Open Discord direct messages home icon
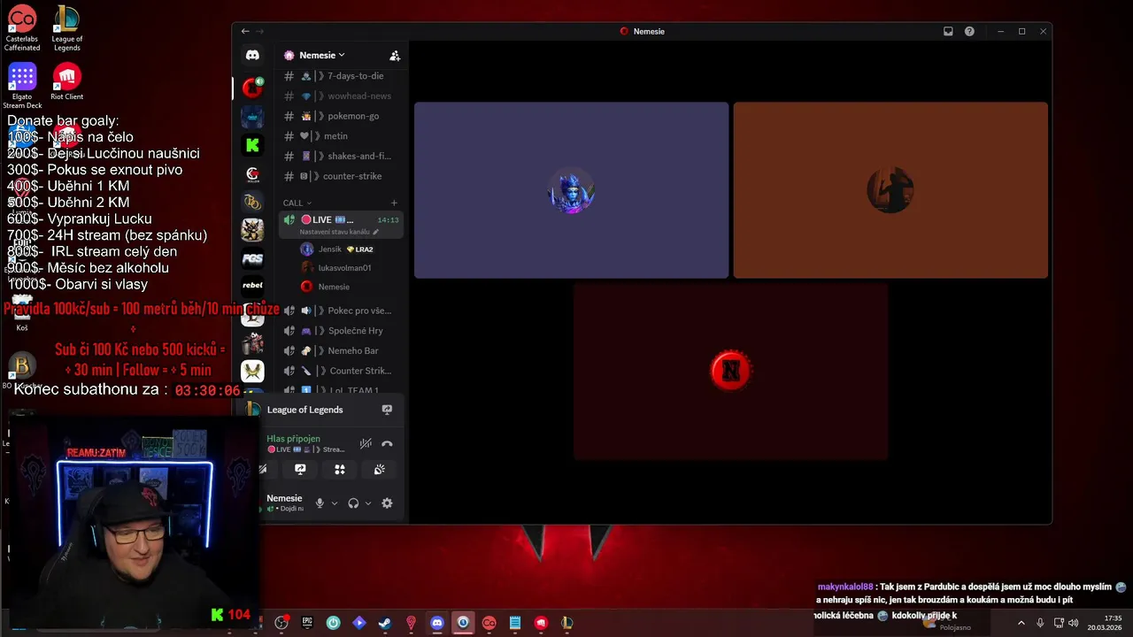Screen dimensions: 1133x637 click(x=252, y=55)
